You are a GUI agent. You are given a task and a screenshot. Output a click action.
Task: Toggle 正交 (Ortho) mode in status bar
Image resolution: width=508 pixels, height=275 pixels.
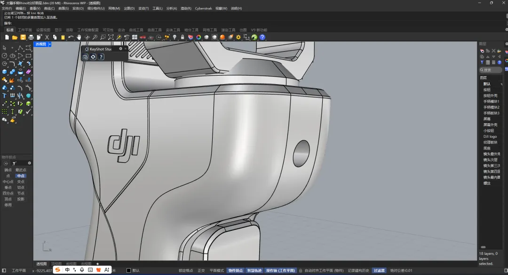[x=201, y=270]
